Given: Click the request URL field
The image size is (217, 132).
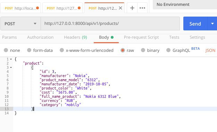Looking at the screenshot, I should (110, 23).
